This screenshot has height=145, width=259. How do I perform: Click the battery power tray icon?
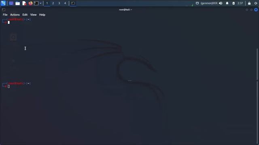234,3
